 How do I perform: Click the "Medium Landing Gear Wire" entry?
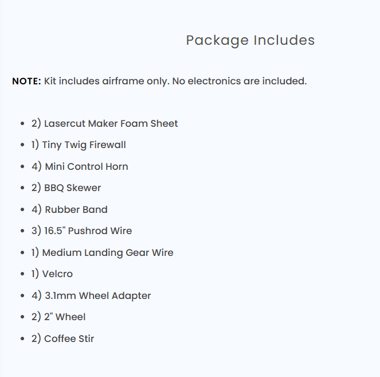[102, 252]
